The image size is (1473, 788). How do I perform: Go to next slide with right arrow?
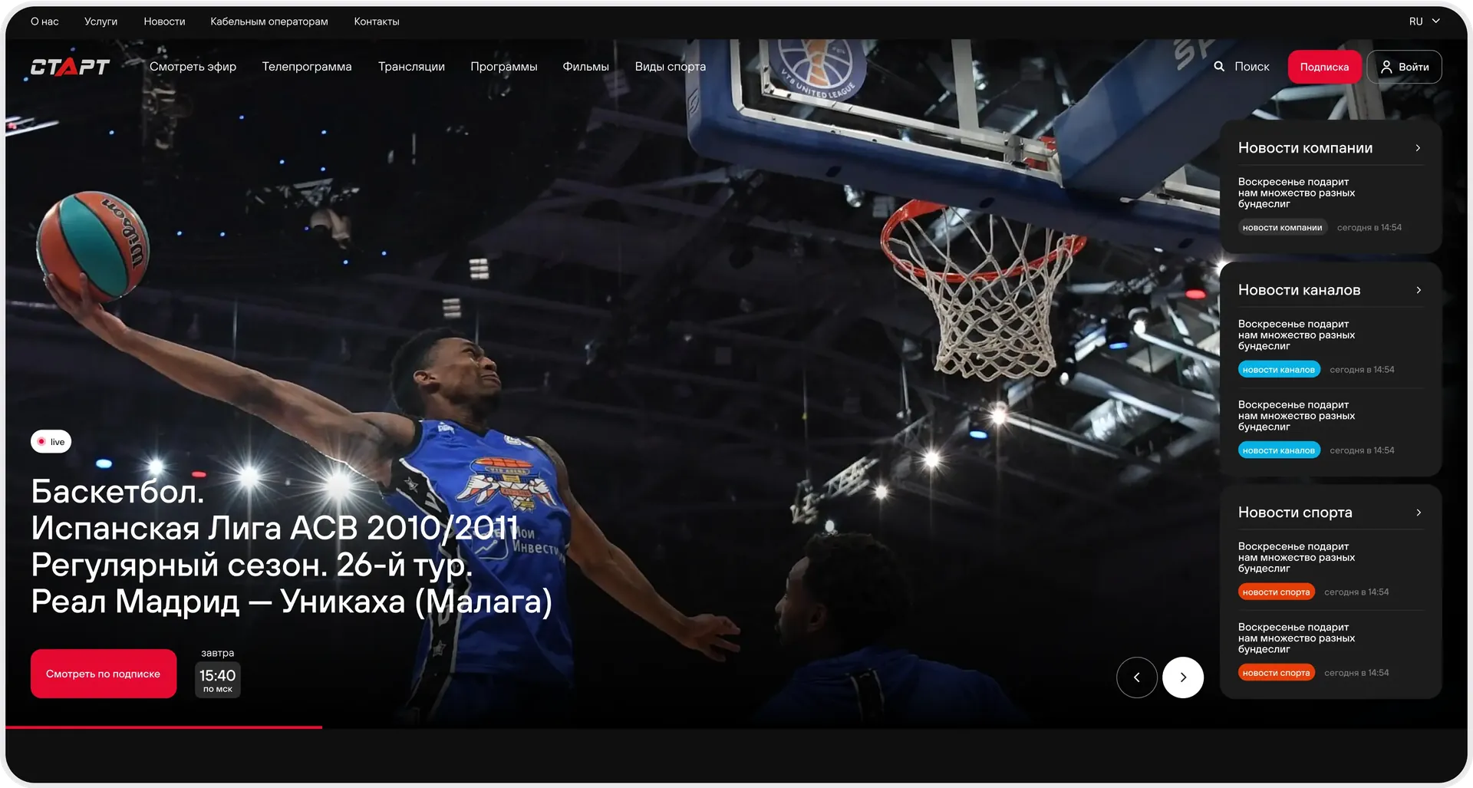coord(1183,678)
